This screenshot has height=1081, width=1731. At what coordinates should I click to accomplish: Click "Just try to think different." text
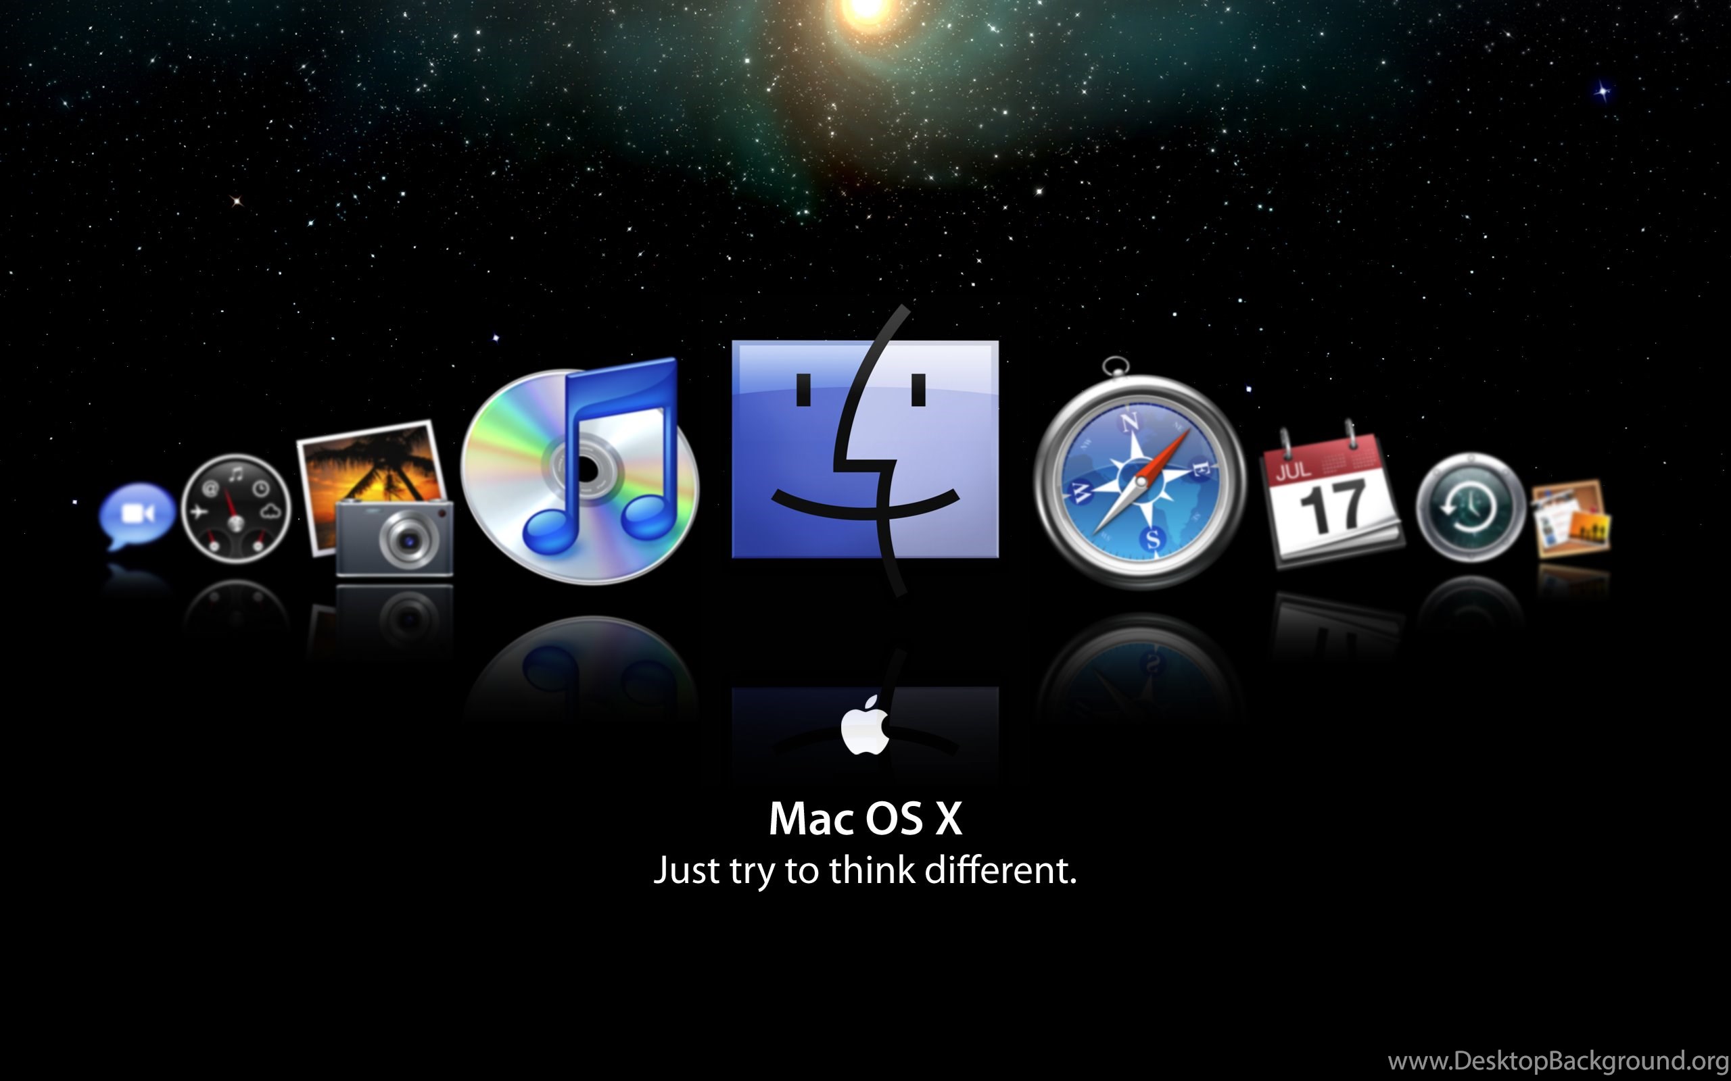pos(865,871)
